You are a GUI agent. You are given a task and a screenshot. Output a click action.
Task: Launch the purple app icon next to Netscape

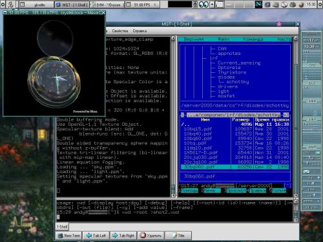click(267, 5)
